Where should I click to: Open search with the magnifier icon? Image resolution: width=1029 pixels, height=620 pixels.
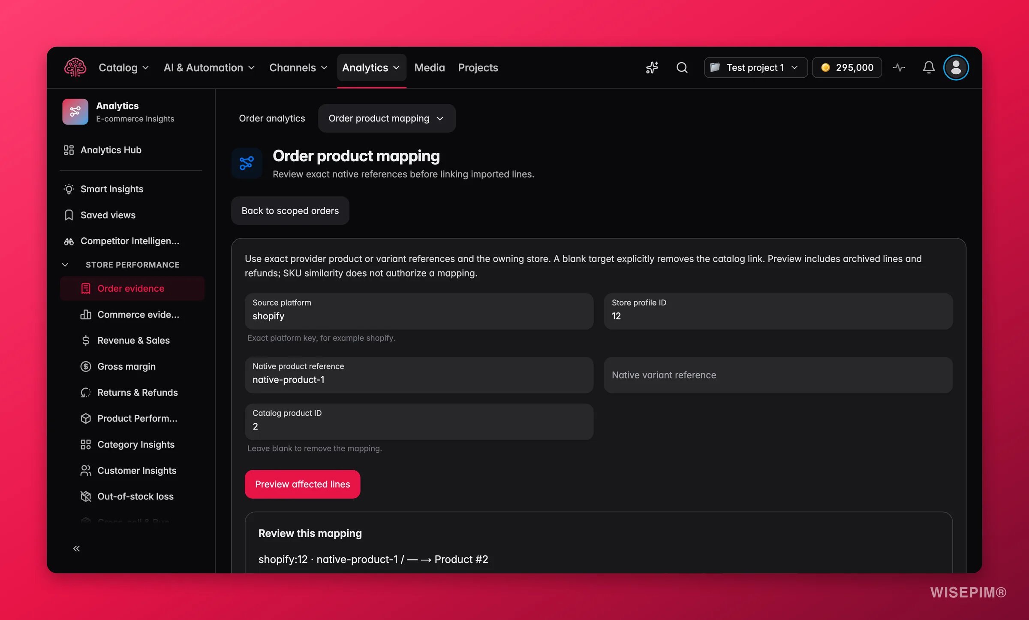coord(682,67)
